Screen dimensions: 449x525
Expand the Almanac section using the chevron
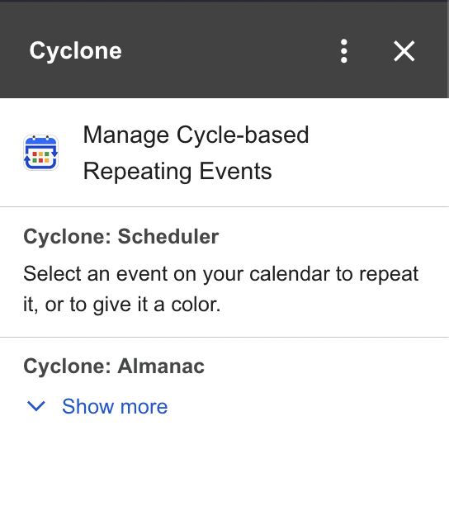(35, 406)
